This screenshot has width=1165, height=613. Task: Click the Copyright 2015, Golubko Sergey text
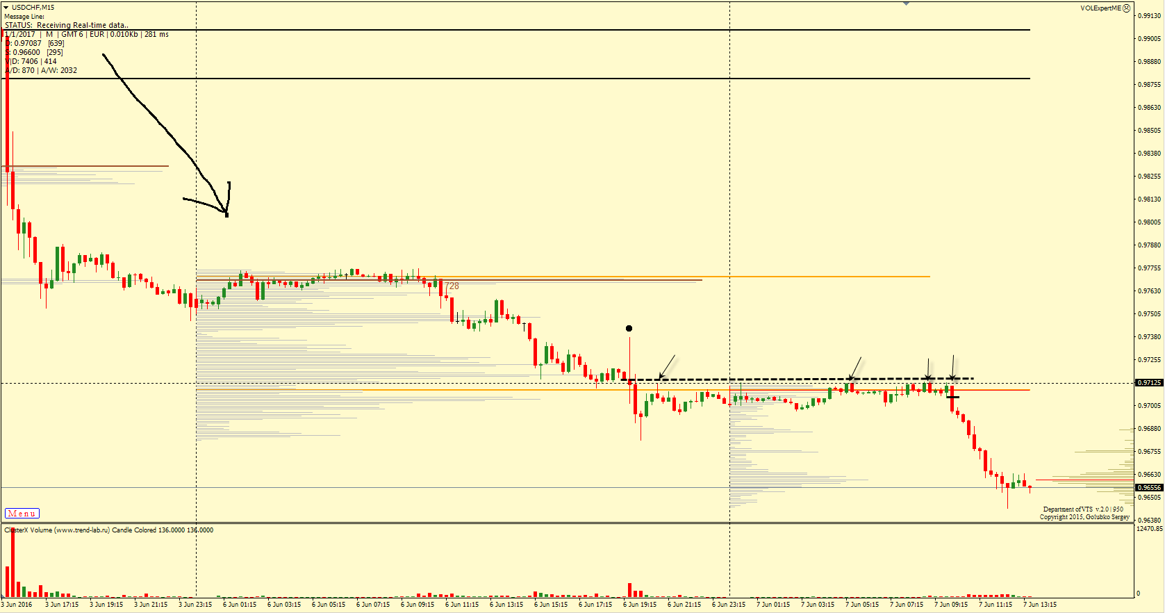pos(1084,517)
